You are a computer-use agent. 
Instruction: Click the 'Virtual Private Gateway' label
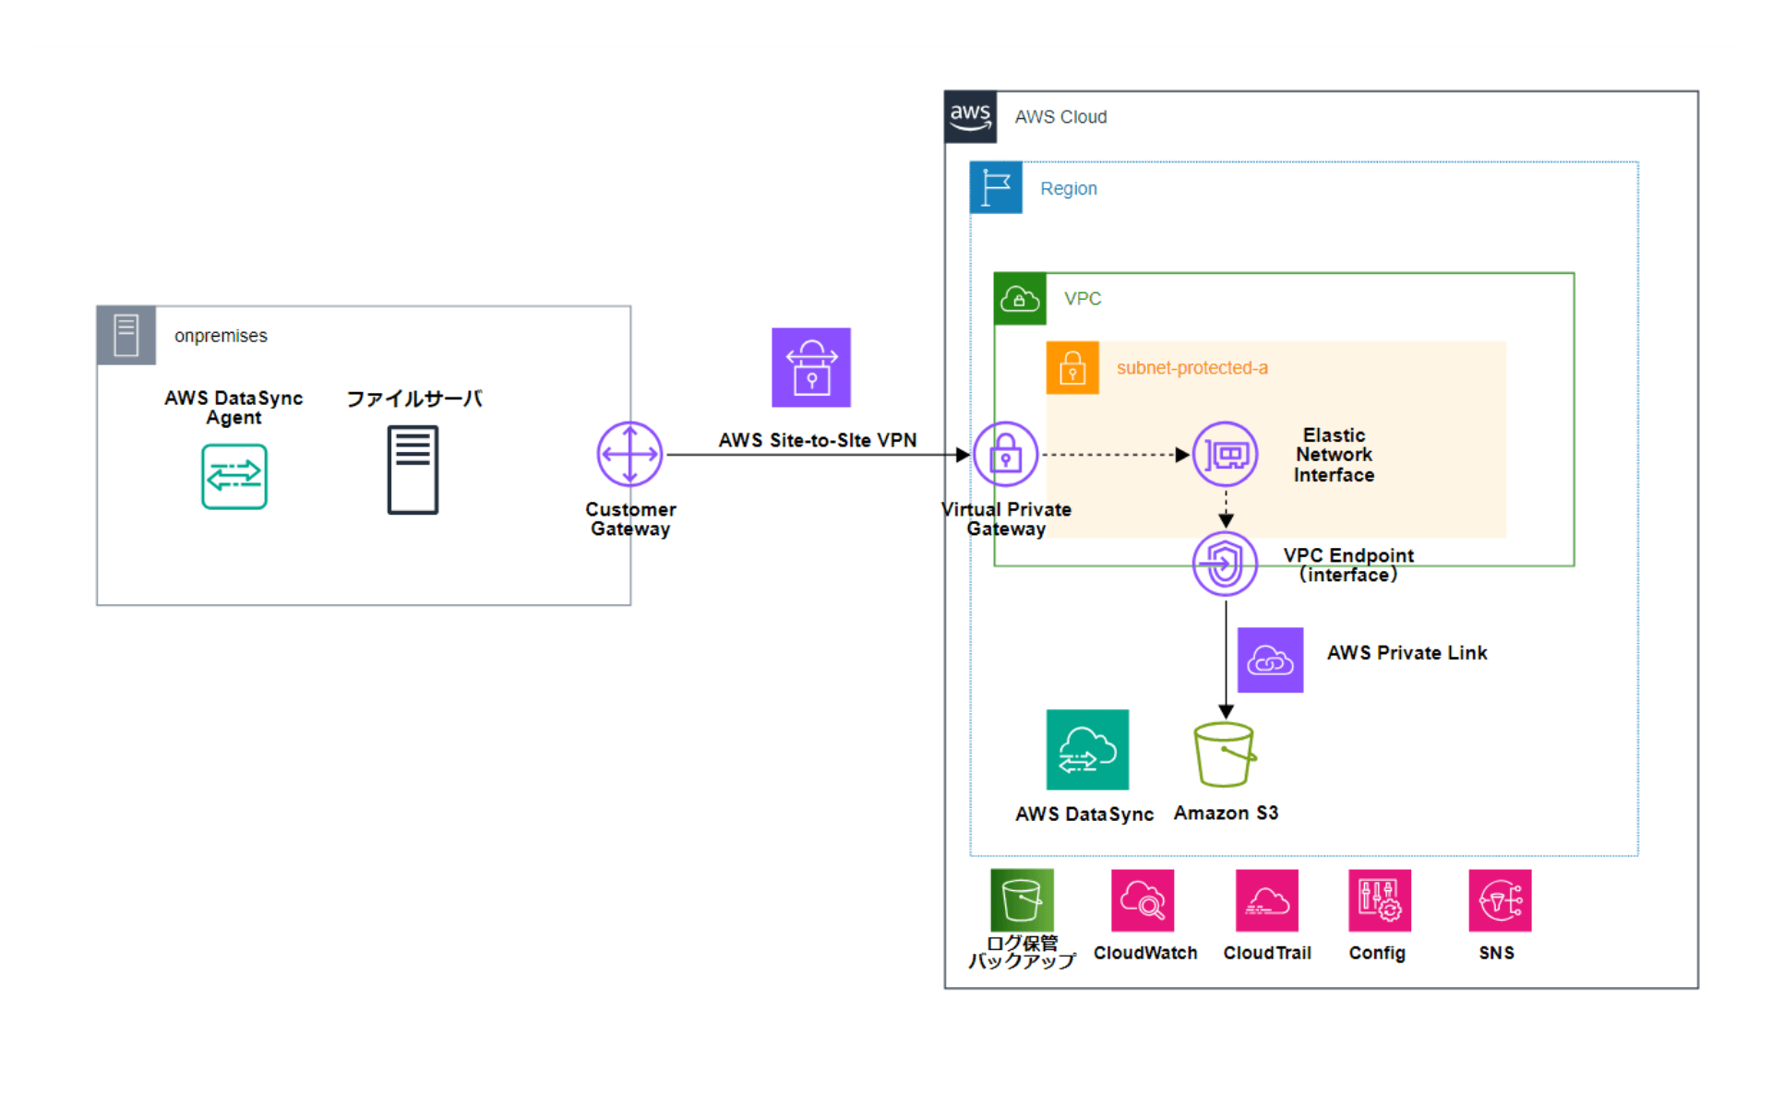point(1006,519)
